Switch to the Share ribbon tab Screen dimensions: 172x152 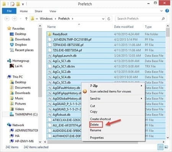pyautogui.click(x=39, y=11)
